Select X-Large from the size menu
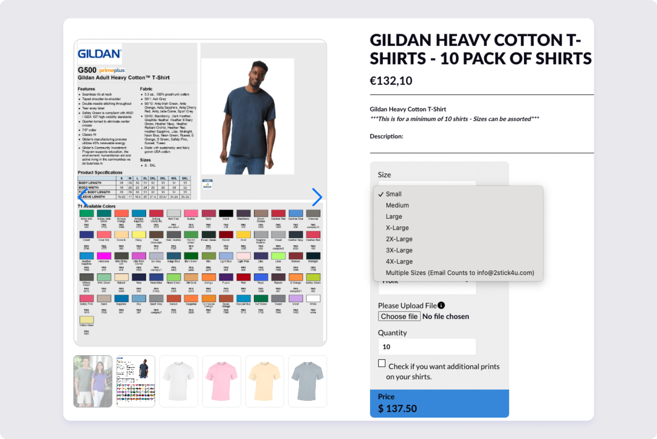The height and width of the screenshot is (439, 657). [397, 228]
